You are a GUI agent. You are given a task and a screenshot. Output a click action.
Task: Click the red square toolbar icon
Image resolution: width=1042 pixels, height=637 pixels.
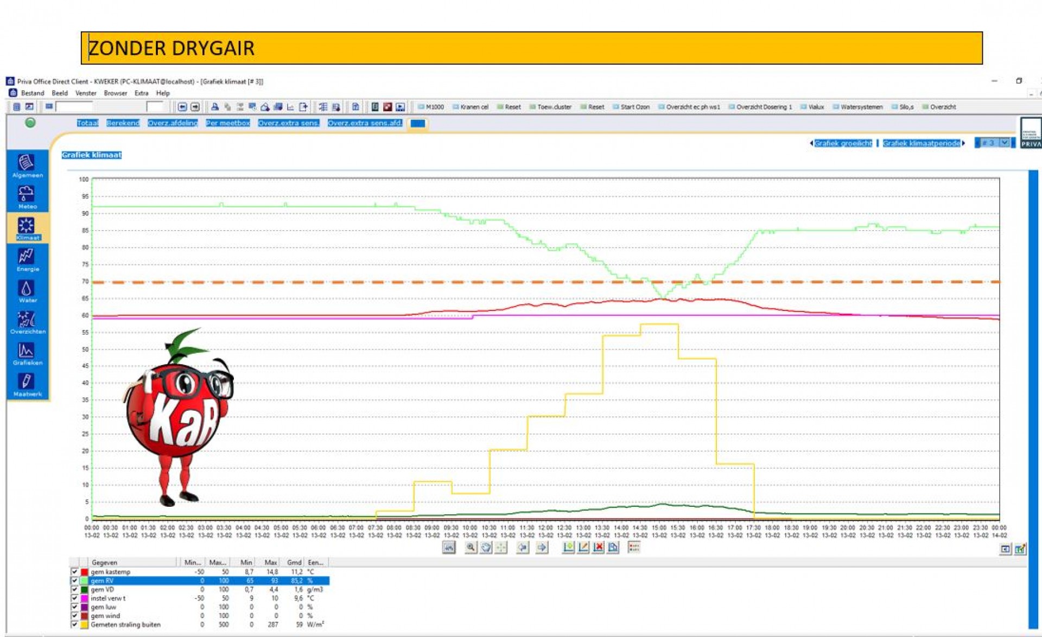pos(387,107)
